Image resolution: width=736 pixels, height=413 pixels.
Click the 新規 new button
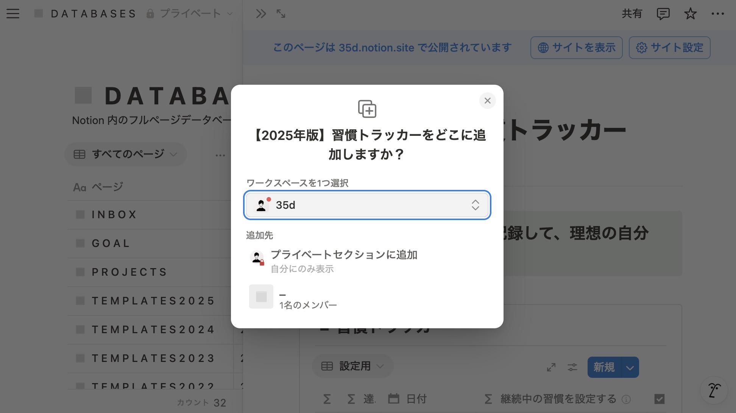(604, 367)
